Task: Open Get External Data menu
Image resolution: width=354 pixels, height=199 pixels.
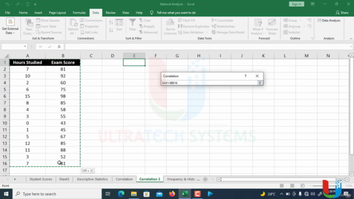Action: [x=10, y=27]
